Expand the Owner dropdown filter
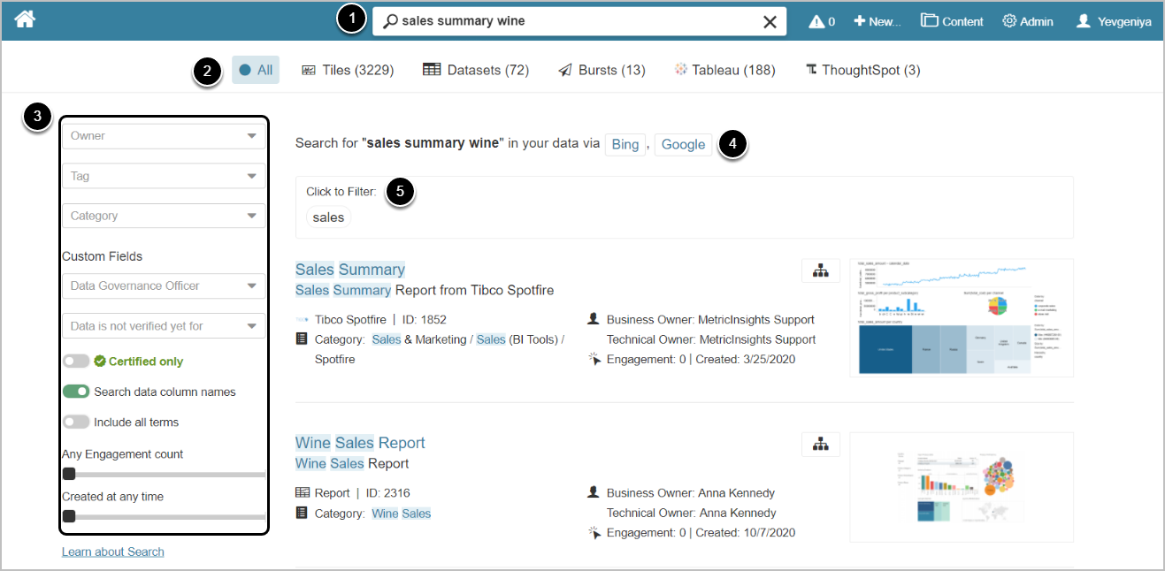The image size is (1165, 571). [164, 136]
